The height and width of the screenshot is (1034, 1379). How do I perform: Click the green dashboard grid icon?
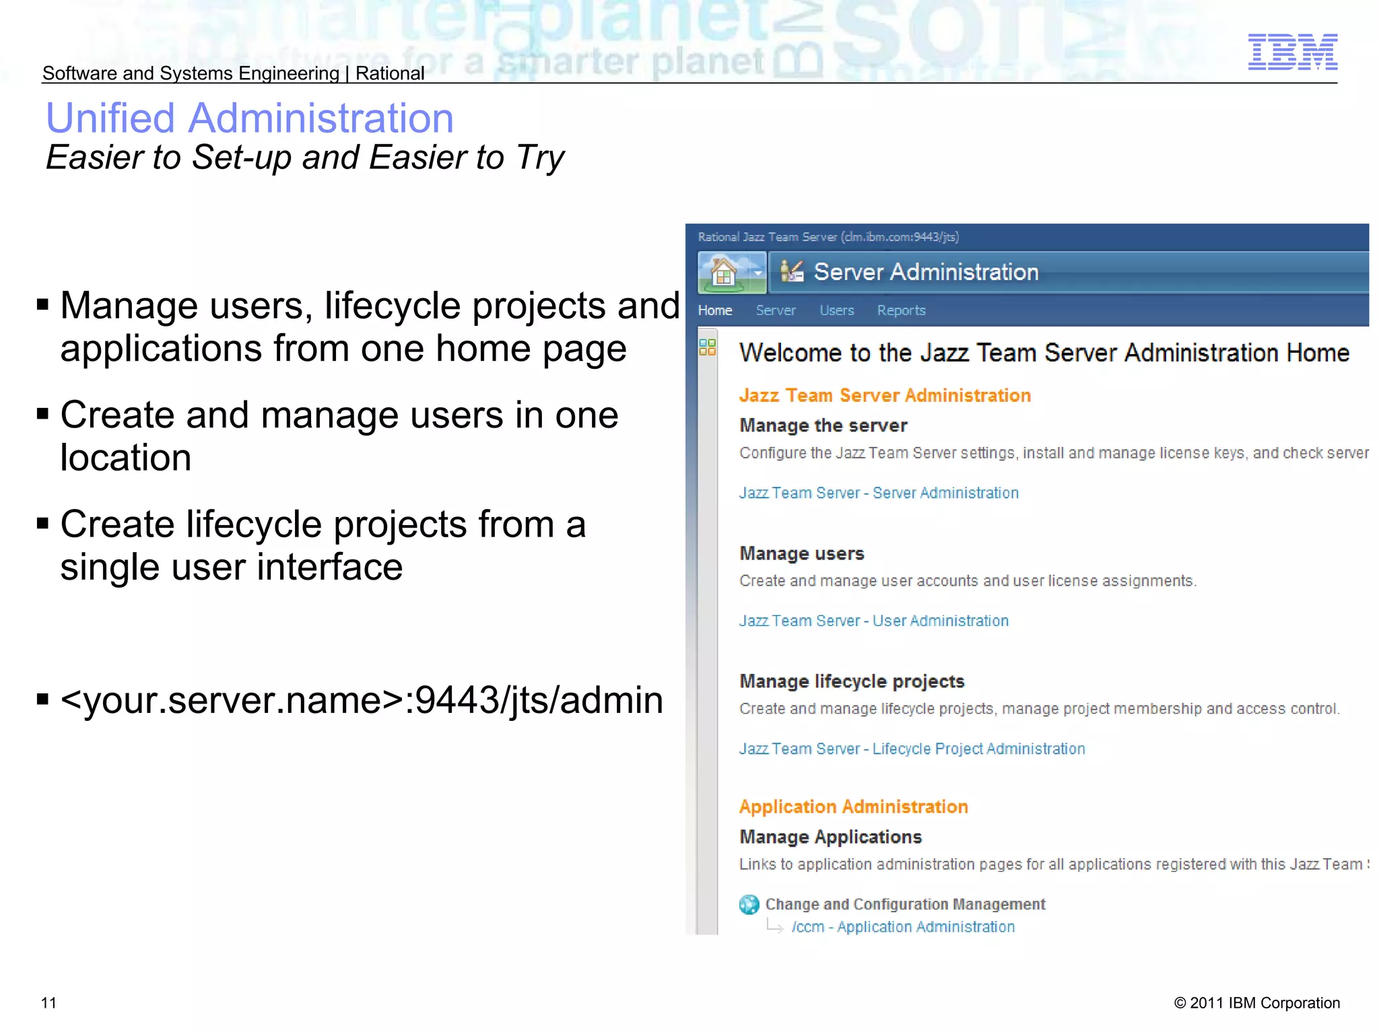[x=707, y=347]
